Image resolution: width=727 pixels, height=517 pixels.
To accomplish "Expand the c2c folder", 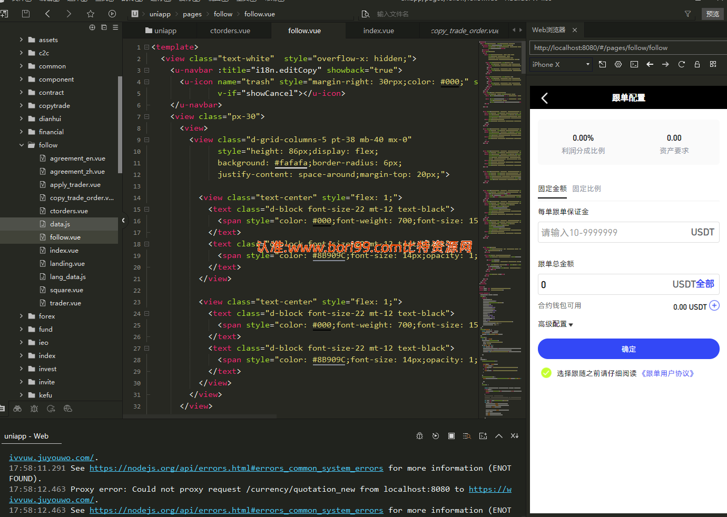I will click(22, 53).
